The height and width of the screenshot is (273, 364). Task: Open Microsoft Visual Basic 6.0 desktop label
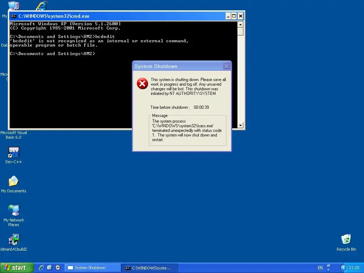coord(14,135)
